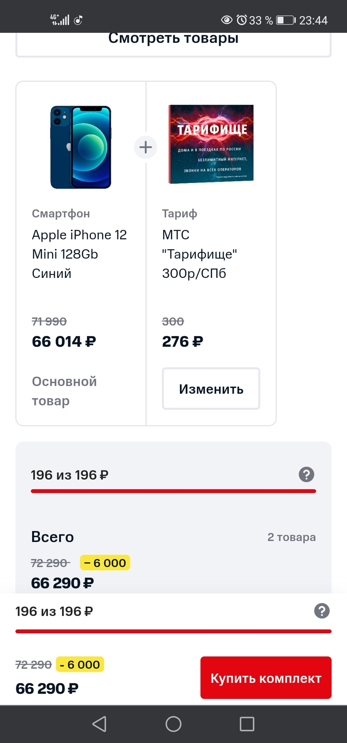Tap the red bonus progress bar in summary
The height and width of the screenshot is (743, 347).
173,491
